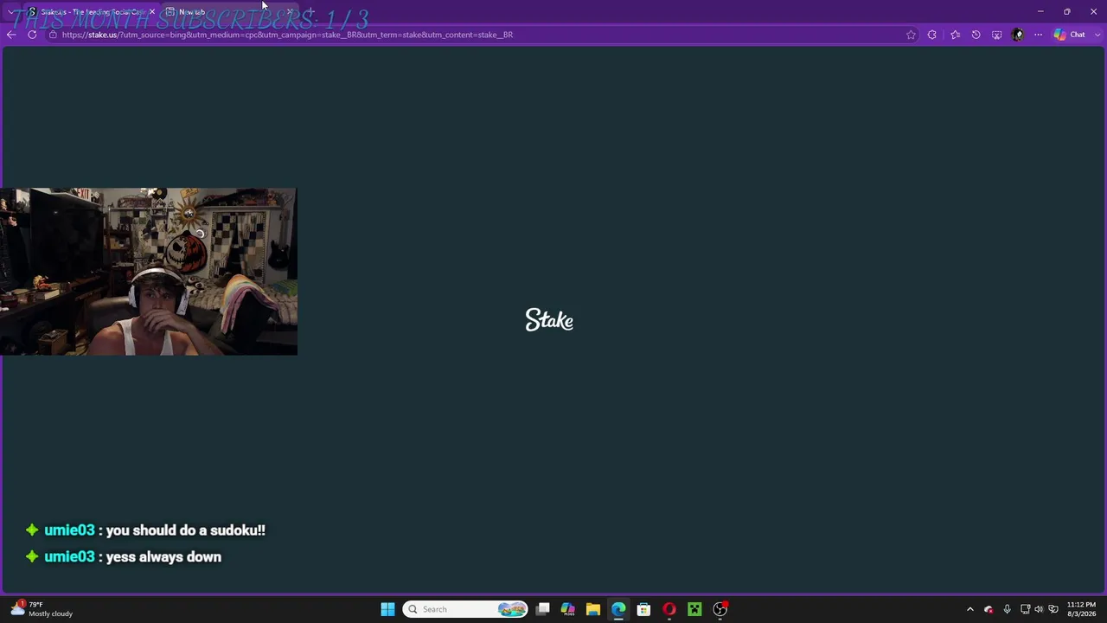Click the chat text 'you should do a sudoku!!'
This screenshot has width=1107, height=623.
point(185,530)
